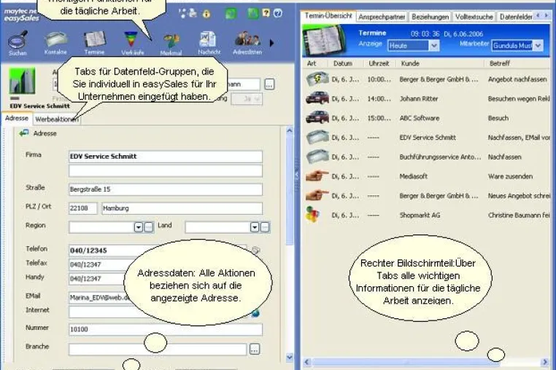Image resolution: width=556 pixels, height=370 pixels.
Task: Select the Neues Angebot pointing hand icon
Action: pos(317,195)
